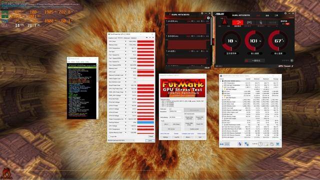This screenshot has width=320, height=180.
Task: Click GPU Tweak monitor panel settings gear
Action: coord(202,13)
